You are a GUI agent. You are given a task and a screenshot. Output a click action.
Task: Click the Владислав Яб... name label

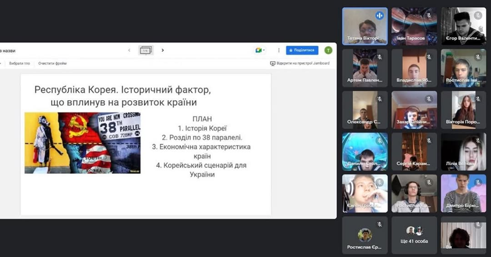coord(414,80)
